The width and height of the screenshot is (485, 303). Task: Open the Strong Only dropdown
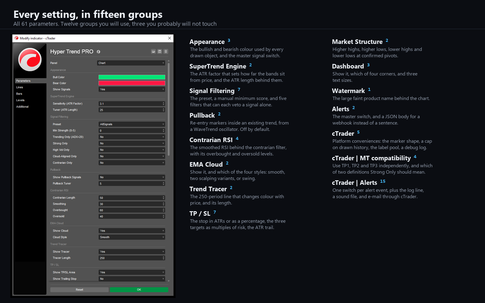[132, 143]
